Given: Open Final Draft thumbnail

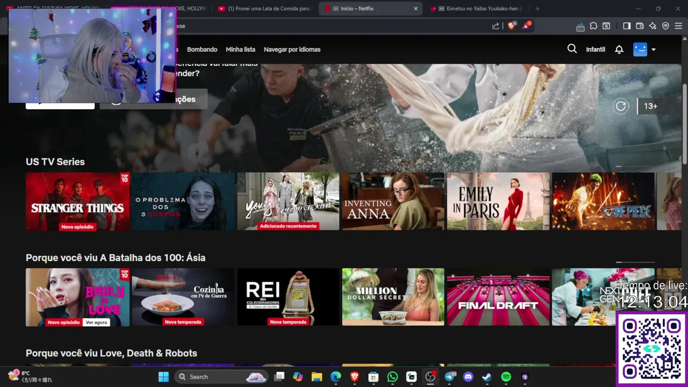Looking at the screenshot, I should (498, 297).
